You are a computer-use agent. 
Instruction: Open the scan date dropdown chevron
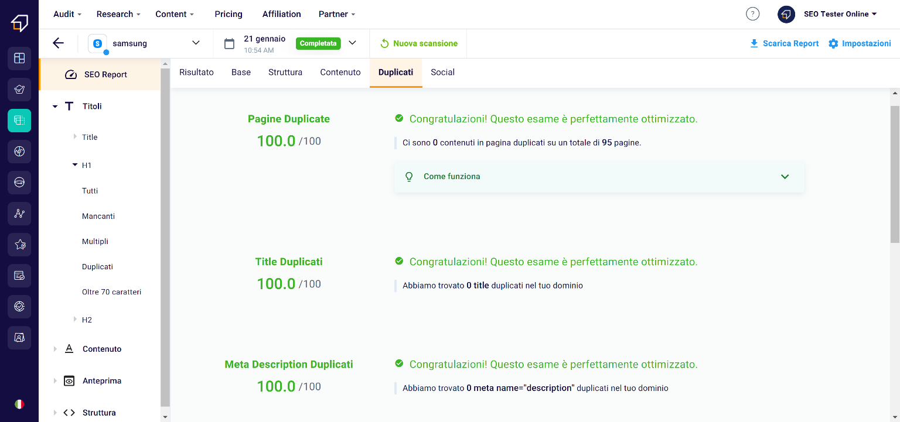tap(352, 43)
